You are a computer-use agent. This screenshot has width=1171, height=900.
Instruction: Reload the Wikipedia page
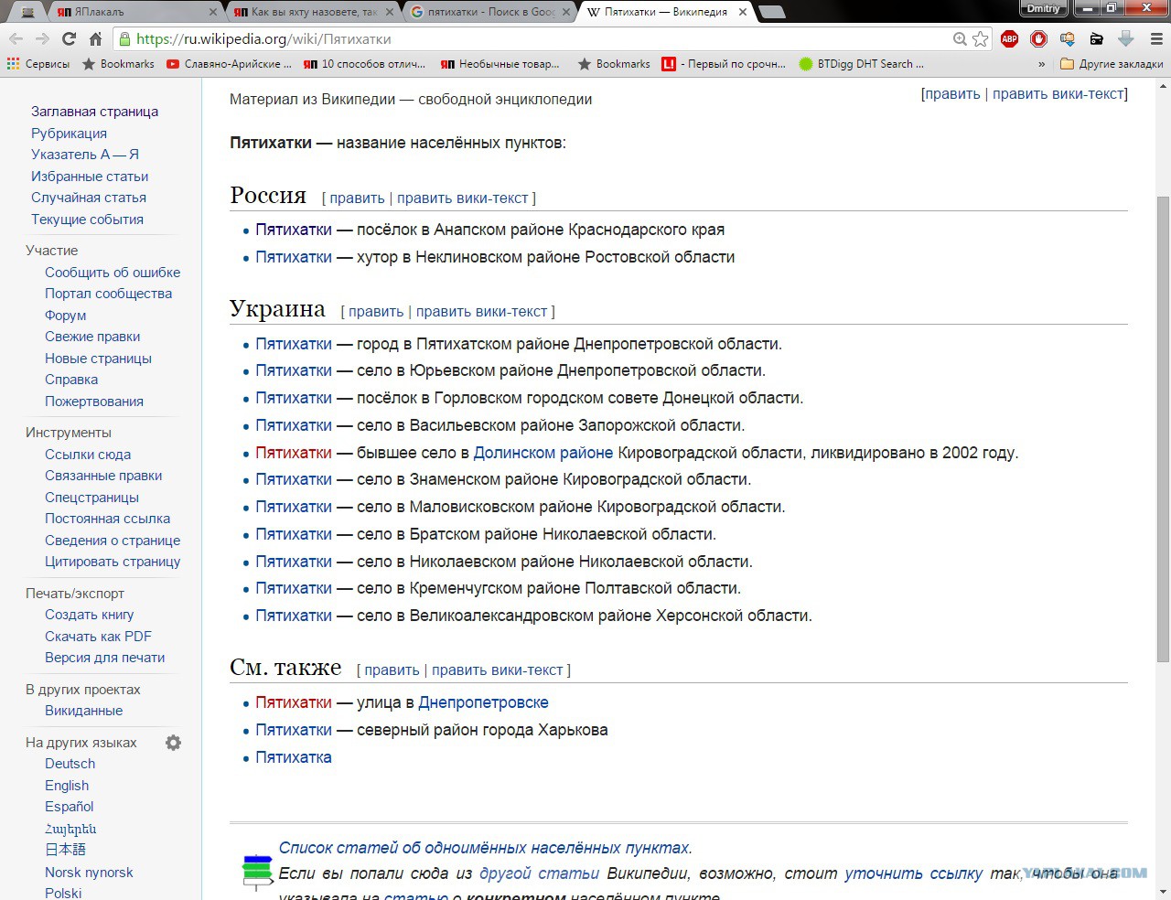[69, 38]
